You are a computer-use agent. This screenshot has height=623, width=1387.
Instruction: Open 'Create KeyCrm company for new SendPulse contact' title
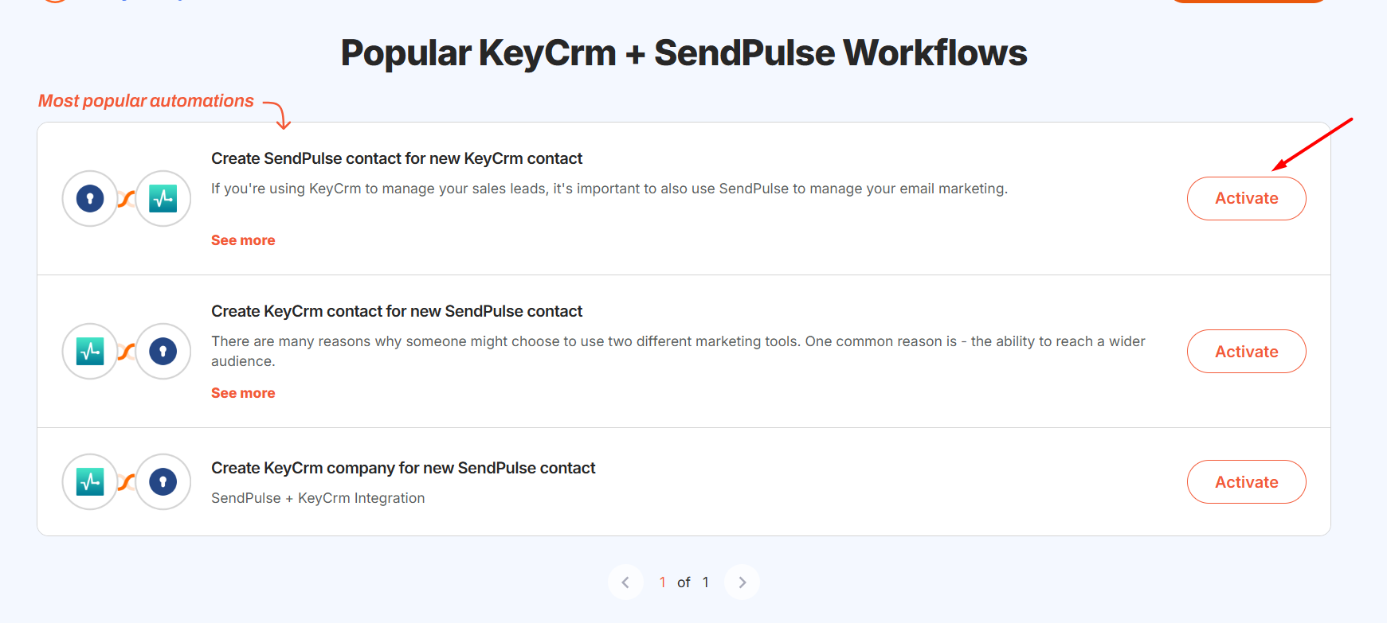pos(403,468)
